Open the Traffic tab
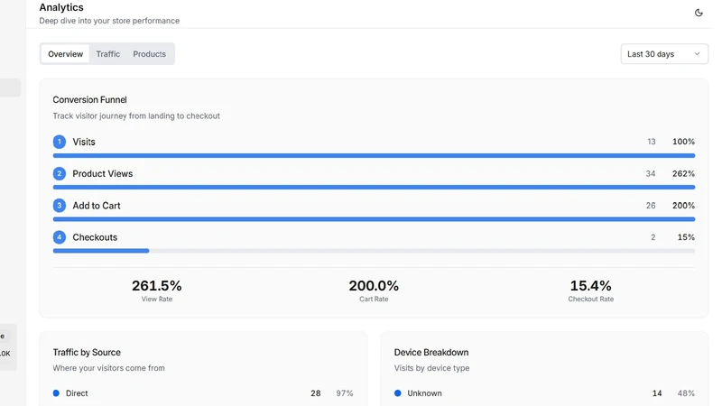 (108, 54)
